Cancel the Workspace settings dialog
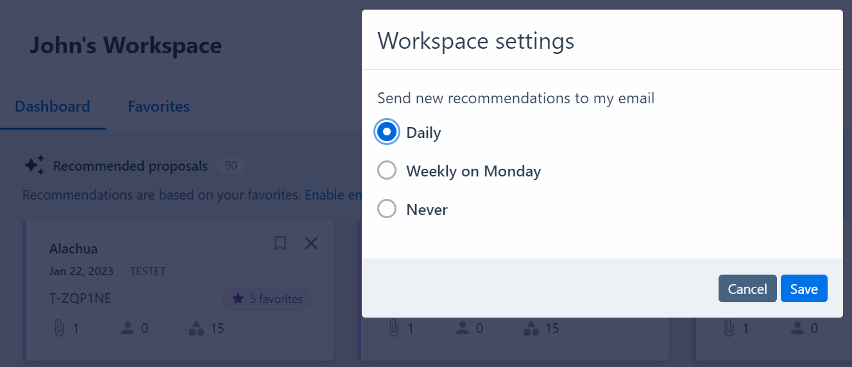 (747, 289)
